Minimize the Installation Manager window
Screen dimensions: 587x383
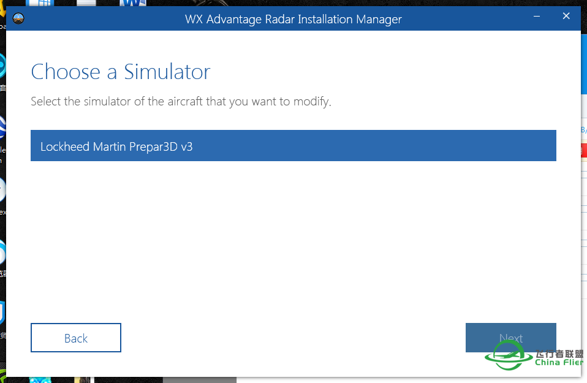pos(537,18)
